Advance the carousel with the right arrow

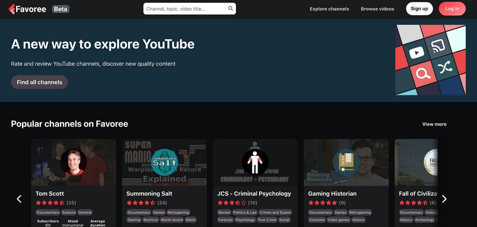[x=444, y=199]
